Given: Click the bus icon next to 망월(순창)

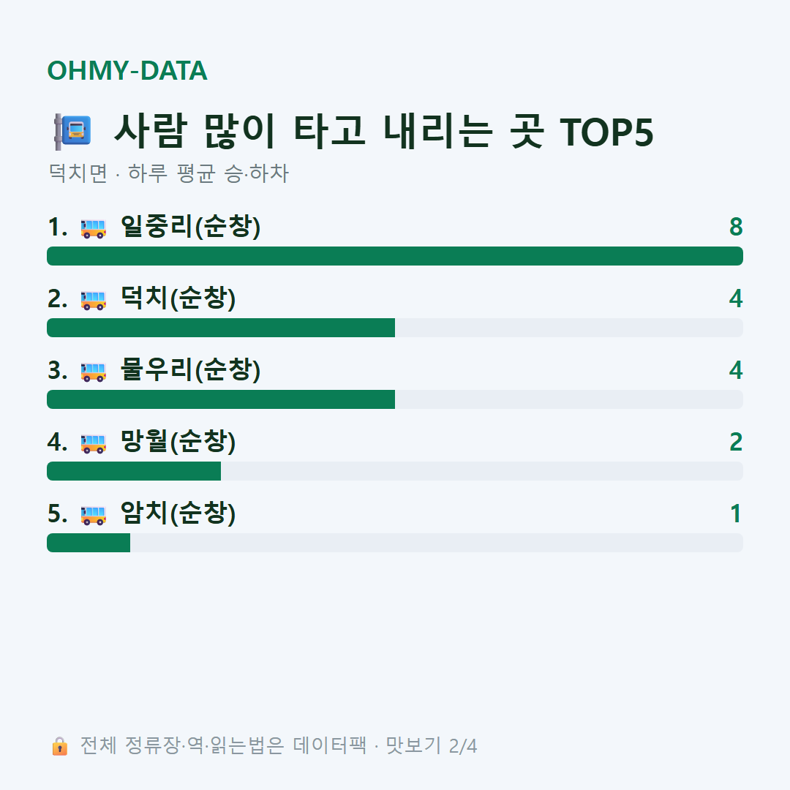Looking at the screenshot, I should tap(94, 444).
